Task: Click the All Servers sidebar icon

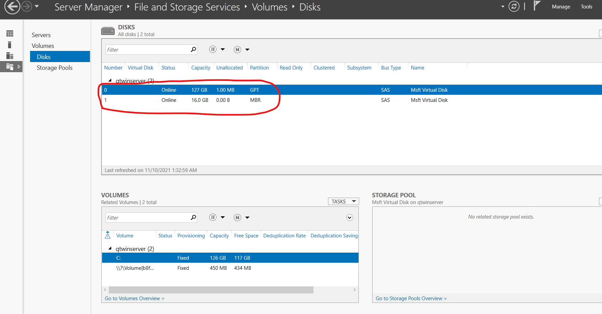Action: coord(9,56)
